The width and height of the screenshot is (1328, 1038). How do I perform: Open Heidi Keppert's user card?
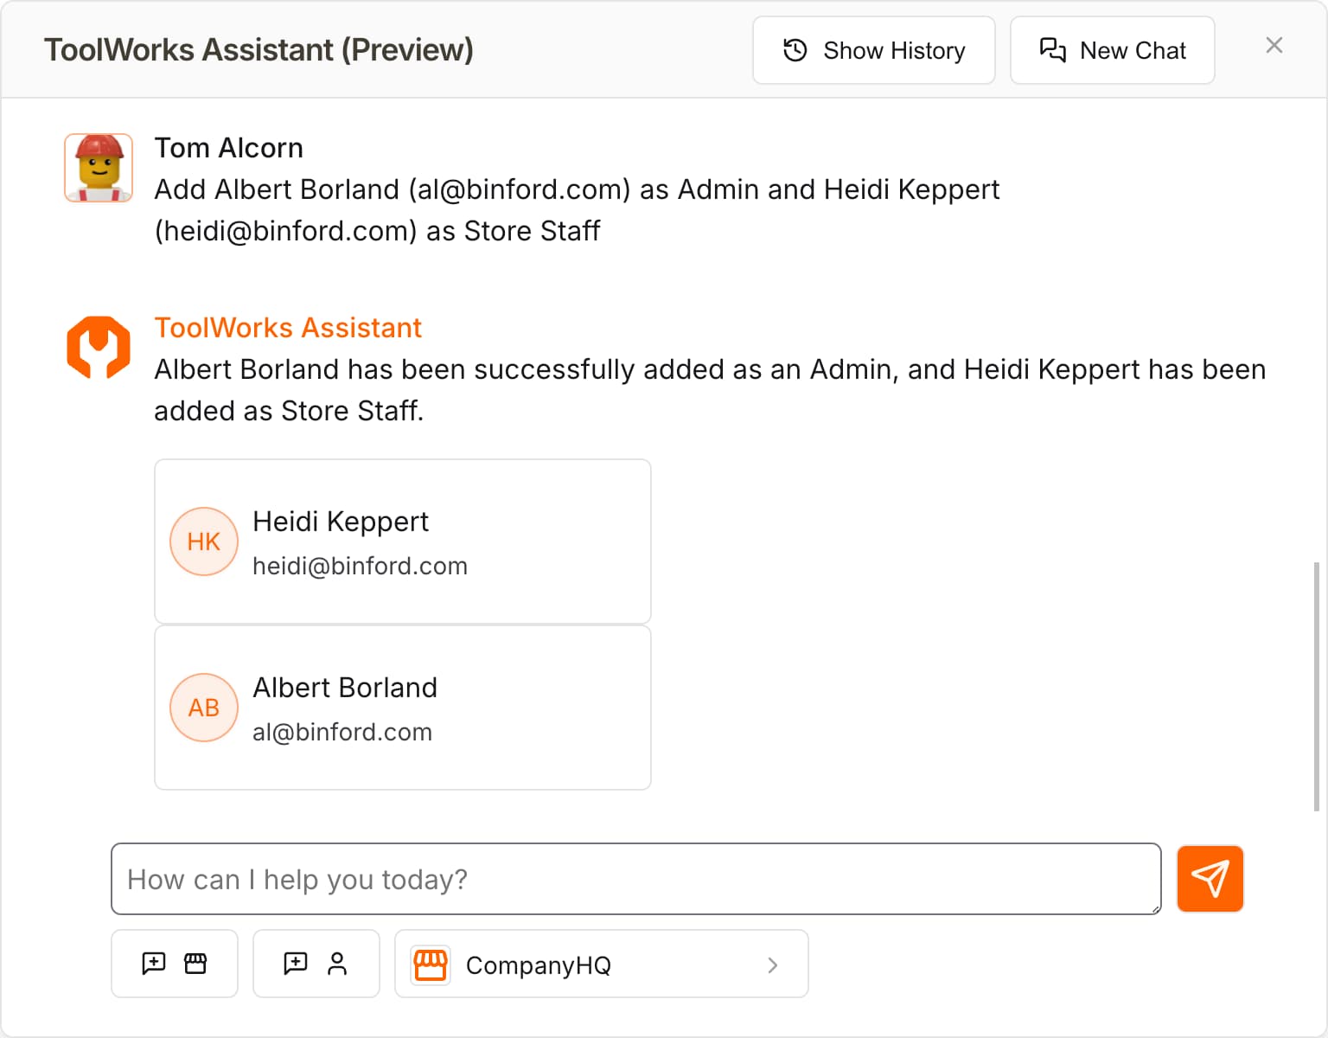click(x=402, y=541)
